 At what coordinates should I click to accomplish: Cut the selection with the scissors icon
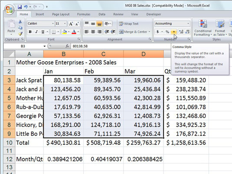tap(20, 22)
